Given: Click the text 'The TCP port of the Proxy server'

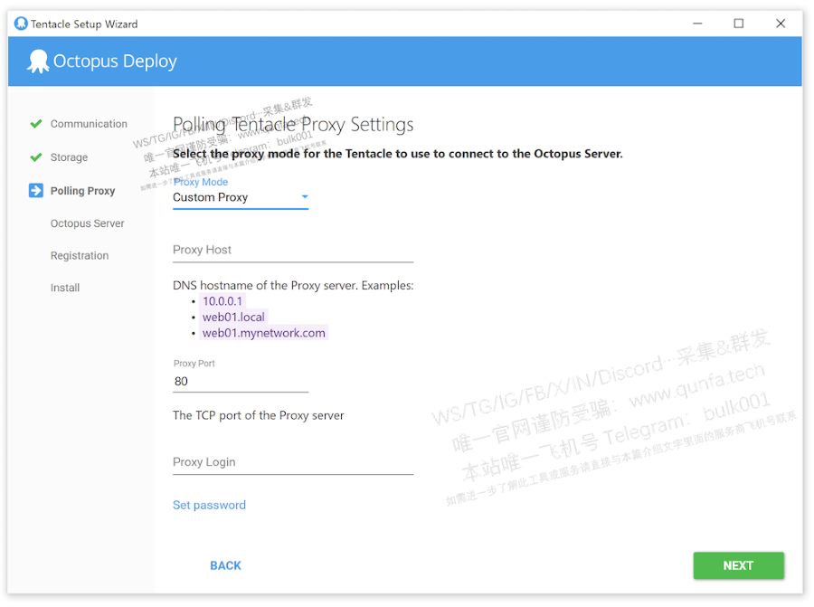Looking at the screenshot, I should 258,415.
